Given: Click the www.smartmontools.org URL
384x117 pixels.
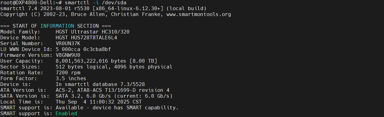Looking at the screenshot, I should point(199,14).
